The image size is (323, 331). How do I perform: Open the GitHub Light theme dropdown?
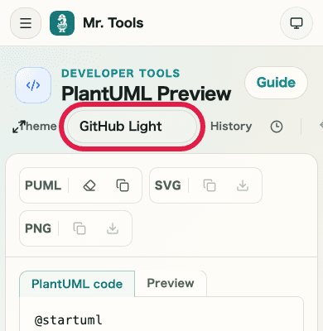coord(132,127)
